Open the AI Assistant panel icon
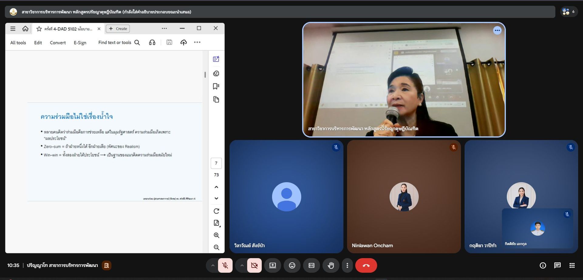Viewport: 583px width, 280px height. (x=216, y=59)
